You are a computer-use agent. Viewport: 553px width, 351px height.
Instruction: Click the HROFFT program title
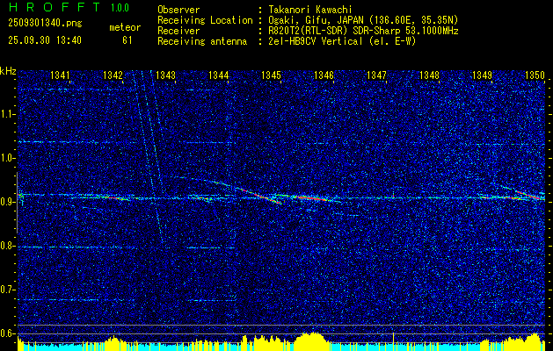(55, 7)
